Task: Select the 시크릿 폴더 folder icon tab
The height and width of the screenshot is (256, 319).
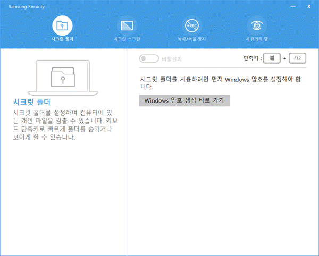Action: point(62,25)
